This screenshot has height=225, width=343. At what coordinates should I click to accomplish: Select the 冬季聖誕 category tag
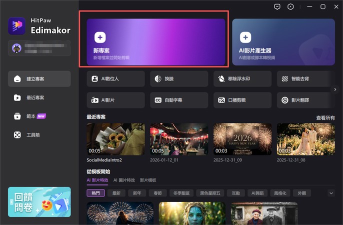pyautogui.click(x=181, y=193)
